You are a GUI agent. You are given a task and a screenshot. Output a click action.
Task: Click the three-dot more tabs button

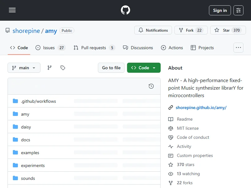click(x=238, y=48)
